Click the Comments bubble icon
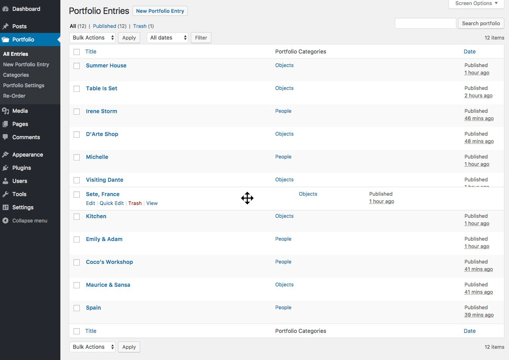The width and height of the screenshot is (509, 360). tap(5, 137)
